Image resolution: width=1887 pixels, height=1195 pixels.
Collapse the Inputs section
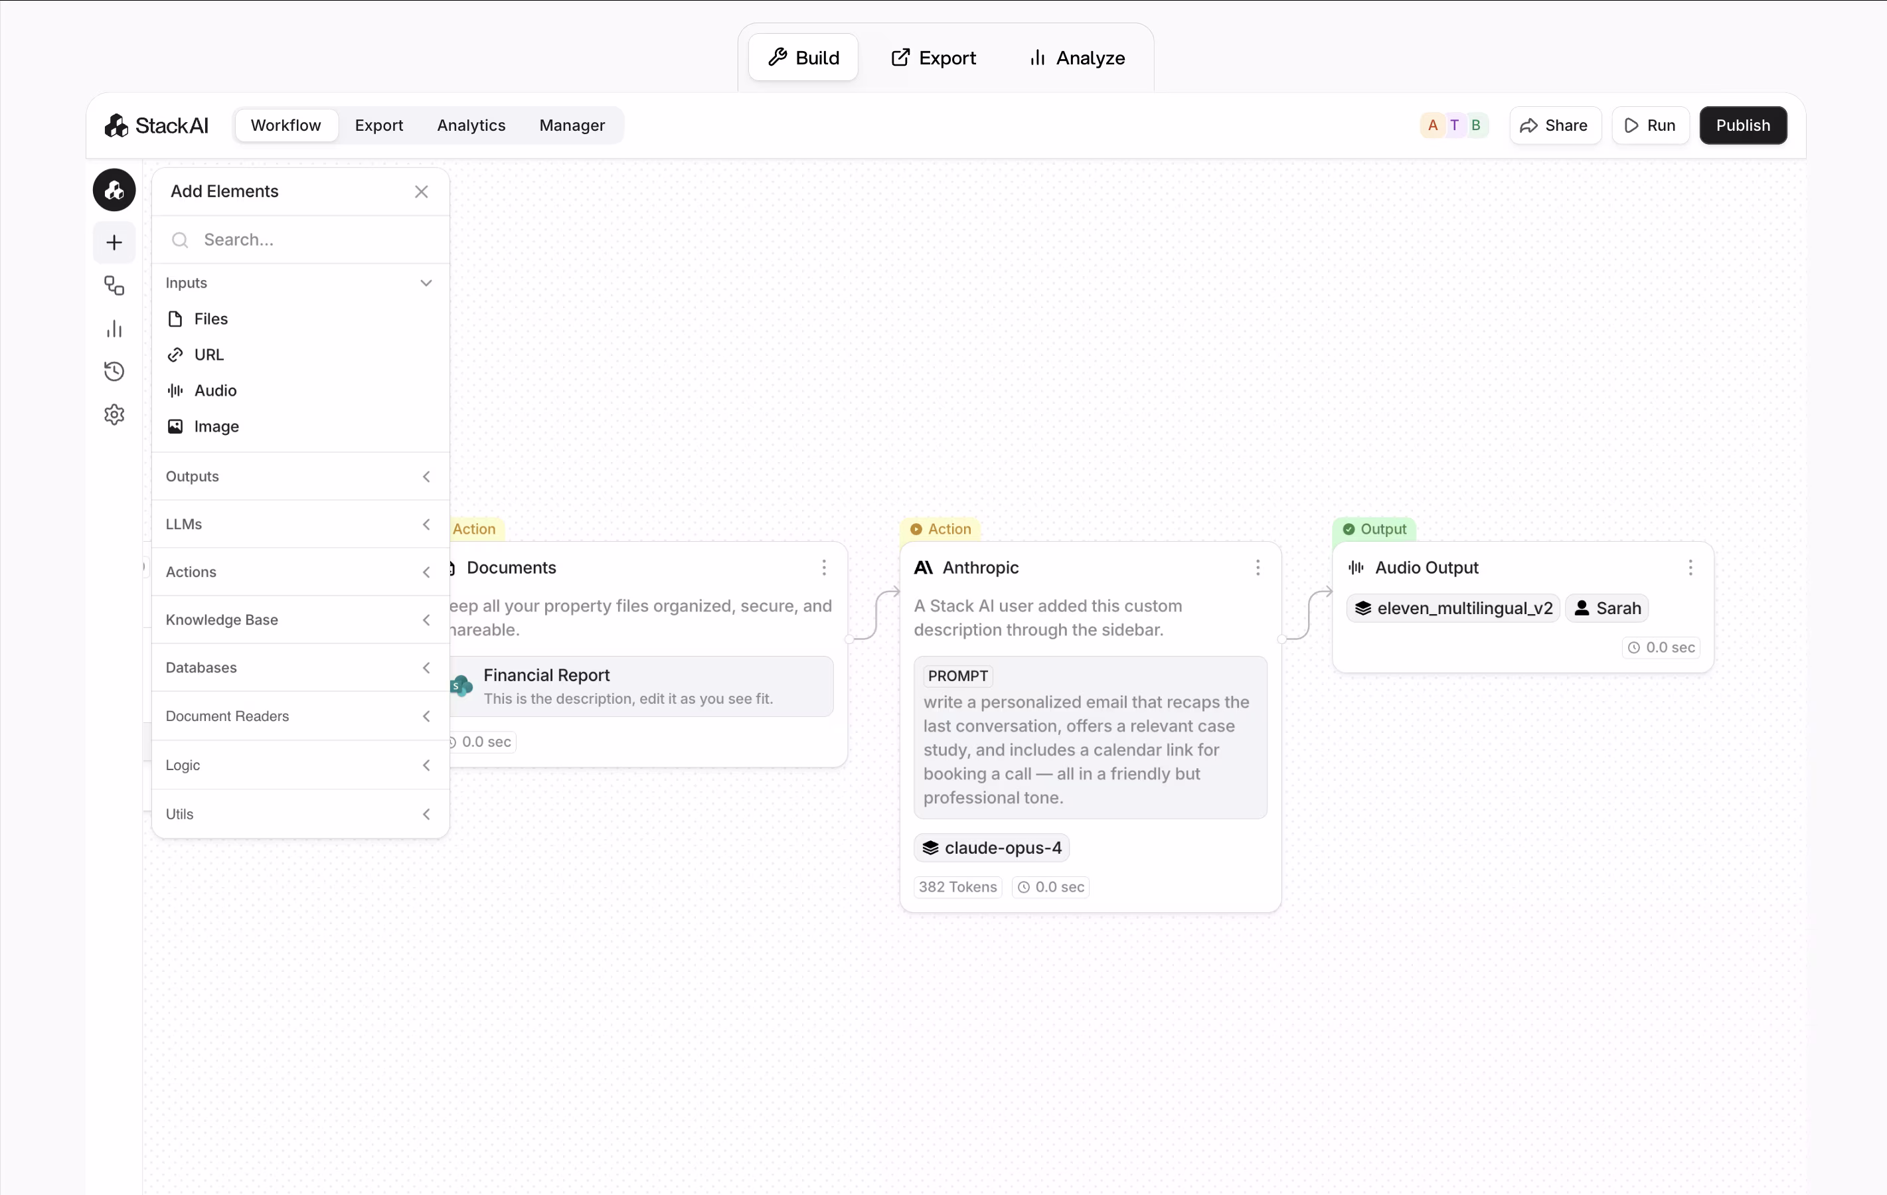[x=426, y=283]
